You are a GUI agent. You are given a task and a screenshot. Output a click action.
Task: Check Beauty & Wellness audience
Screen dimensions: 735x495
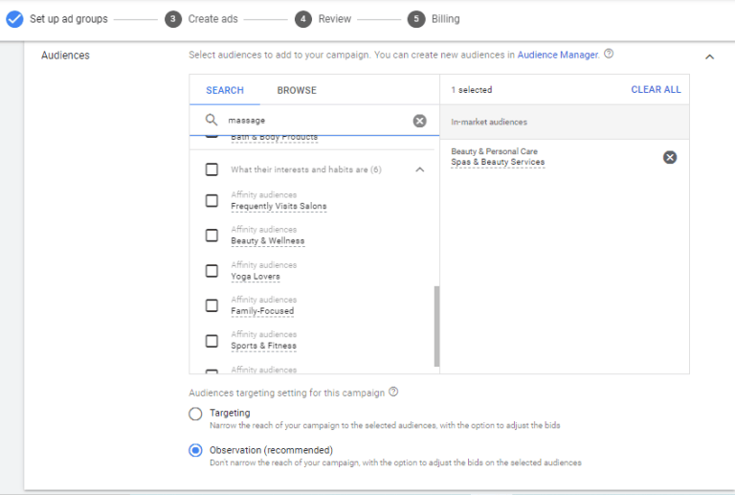click(212, 236)
